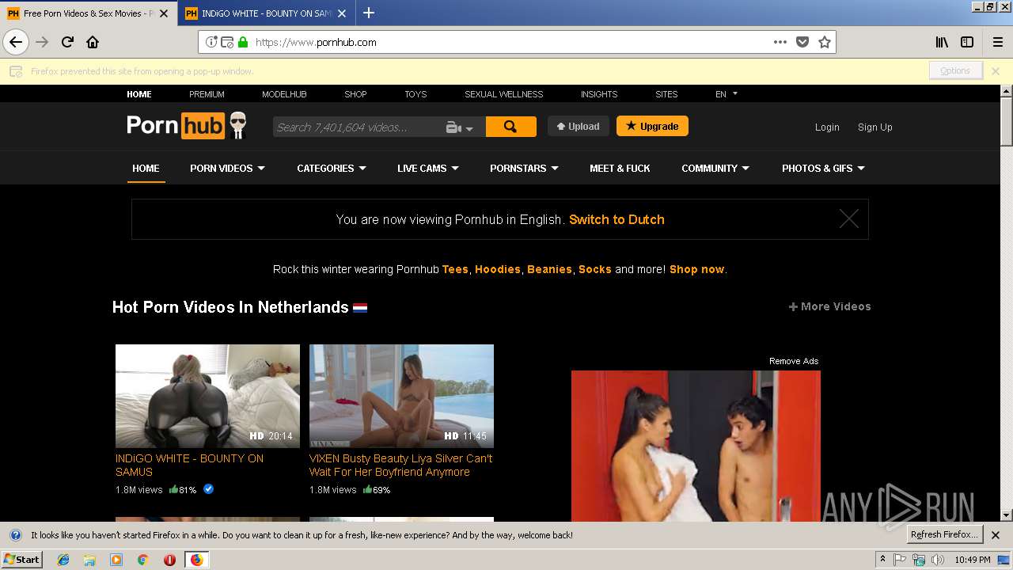Launch Opera from the taskbar
The width and height of the screenshot is (1013, 570).
(169, 560)
